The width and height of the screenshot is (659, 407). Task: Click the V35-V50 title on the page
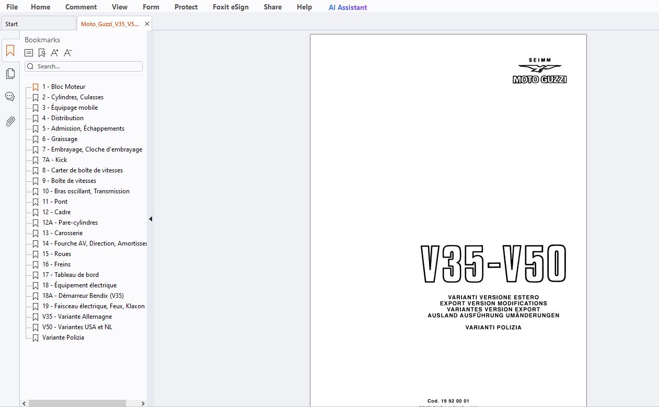pyautogui.click(x=493, y=263)
